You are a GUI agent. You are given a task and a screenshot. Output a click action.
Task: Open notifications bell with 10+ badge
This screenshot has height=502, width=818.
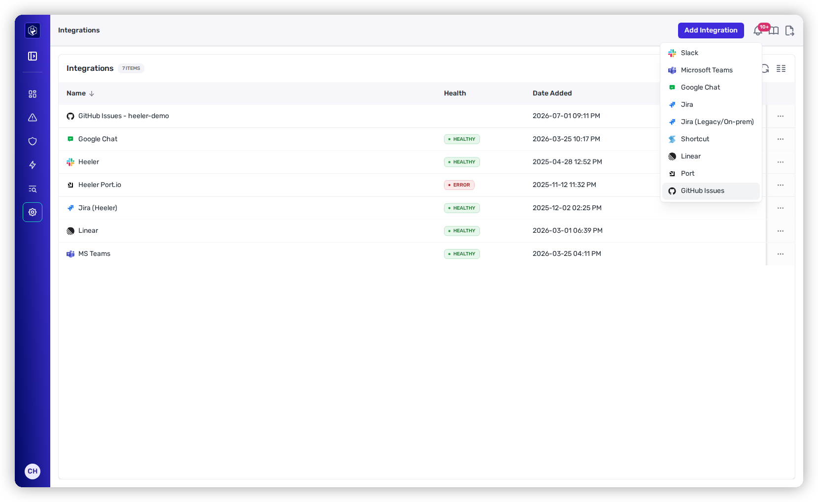[x=758, y=31]
